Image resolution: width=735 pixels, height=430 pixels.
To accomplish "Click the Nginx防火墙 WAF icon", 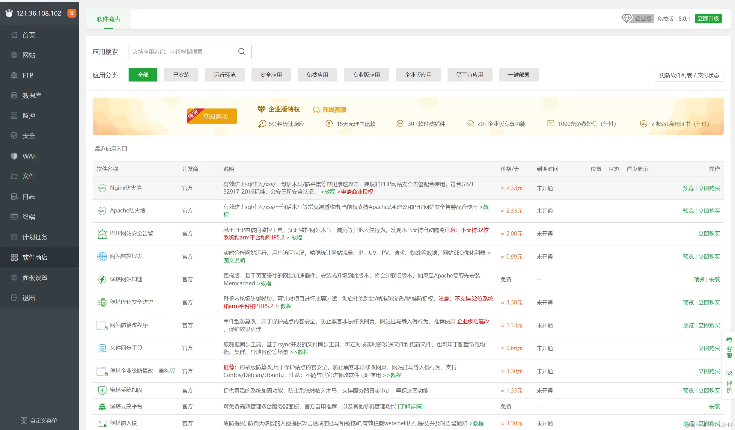I will (x=102, y=188).
